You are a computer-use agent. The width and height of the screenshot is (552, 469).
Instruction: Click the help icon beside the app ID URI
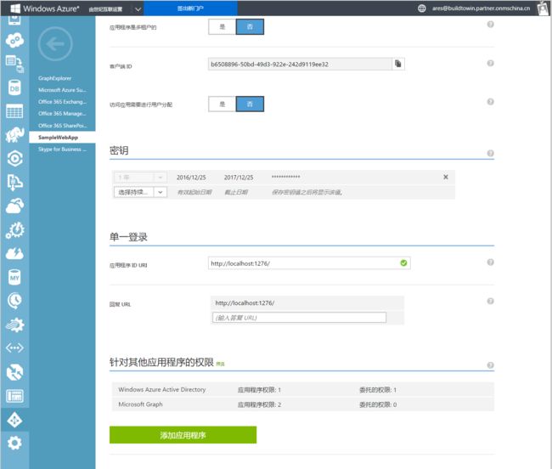pos(490,262)
